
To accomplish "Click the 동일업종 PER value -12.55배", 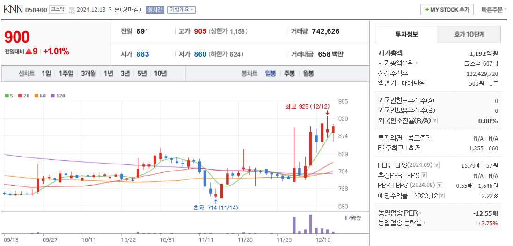I will [485, 214].
